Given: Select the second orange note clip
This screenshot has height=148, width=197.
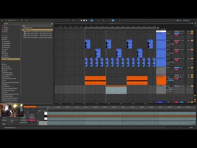Looking at the screenshot, I should [x=137, y=81].
